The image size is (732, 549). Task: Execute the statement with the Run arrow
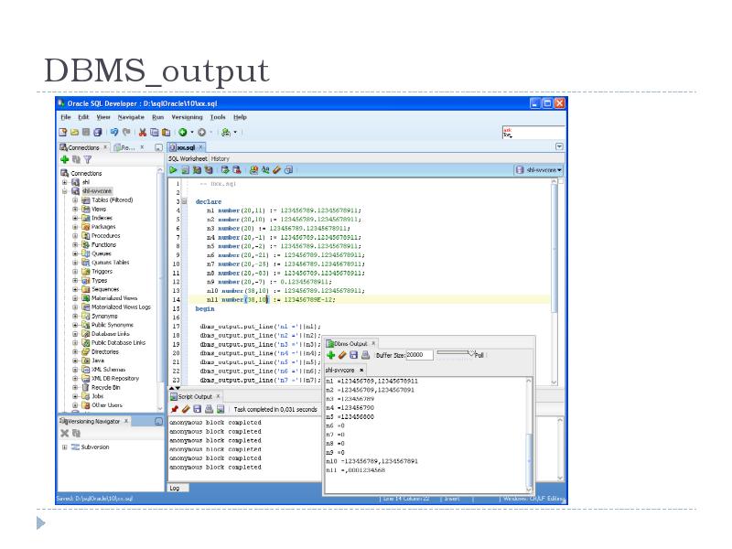click(x=173, y=169)
